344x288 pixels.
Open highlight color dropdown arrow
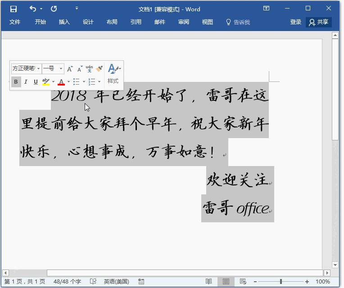coord(53,82)
